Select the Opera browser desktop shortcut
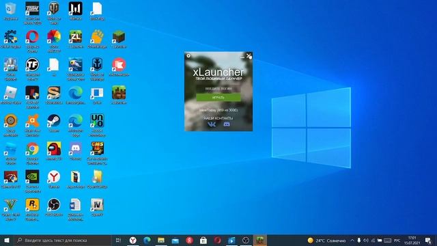Image resolution: width=437 pixels, height=246 pixels. coord(32,41)
